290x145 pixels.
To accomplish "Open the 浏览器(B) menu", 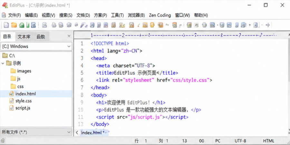I will click(x=136, y=15).
